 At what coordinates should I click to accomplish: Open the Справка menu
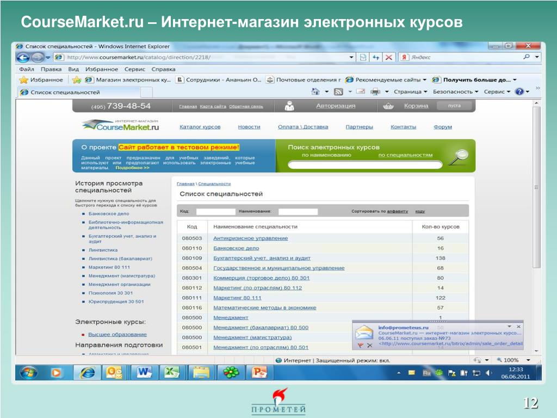[163, 69]
